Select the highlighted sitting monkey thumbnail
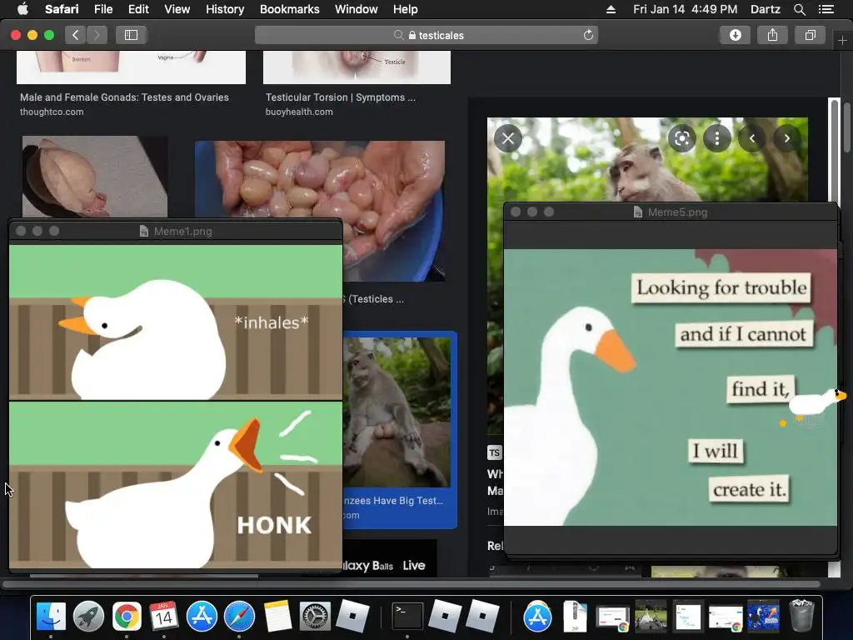 pos(400,412)
